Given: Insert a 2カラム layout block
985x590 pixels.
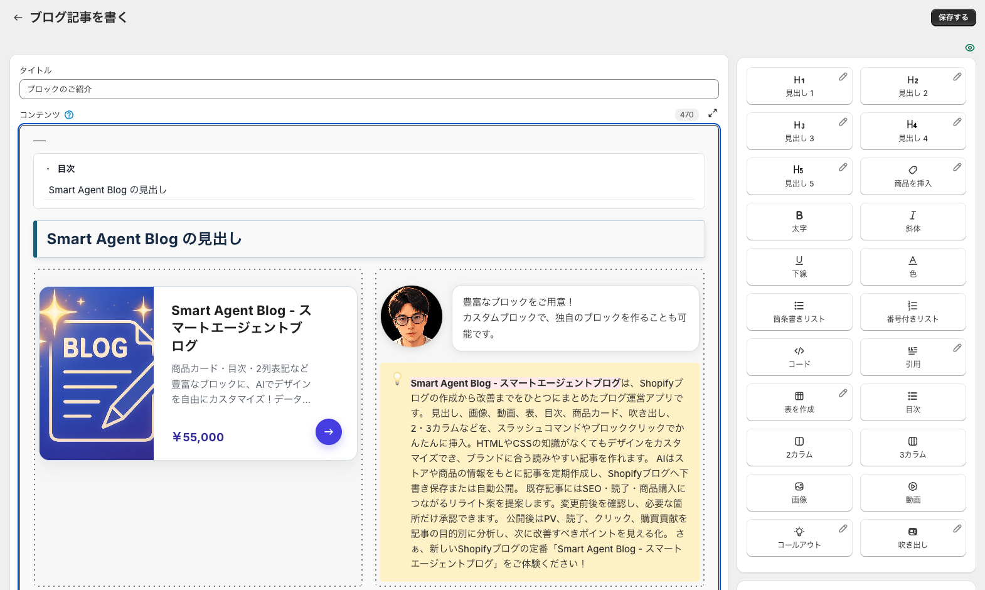Looking at the screenshot, I should [x=799, y=448].
